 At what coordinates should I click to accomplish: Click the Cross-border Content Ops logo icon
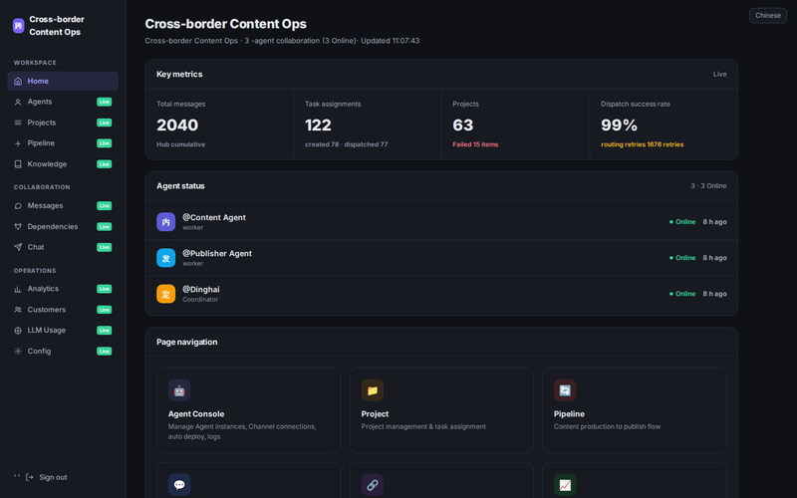coord(18,26)
